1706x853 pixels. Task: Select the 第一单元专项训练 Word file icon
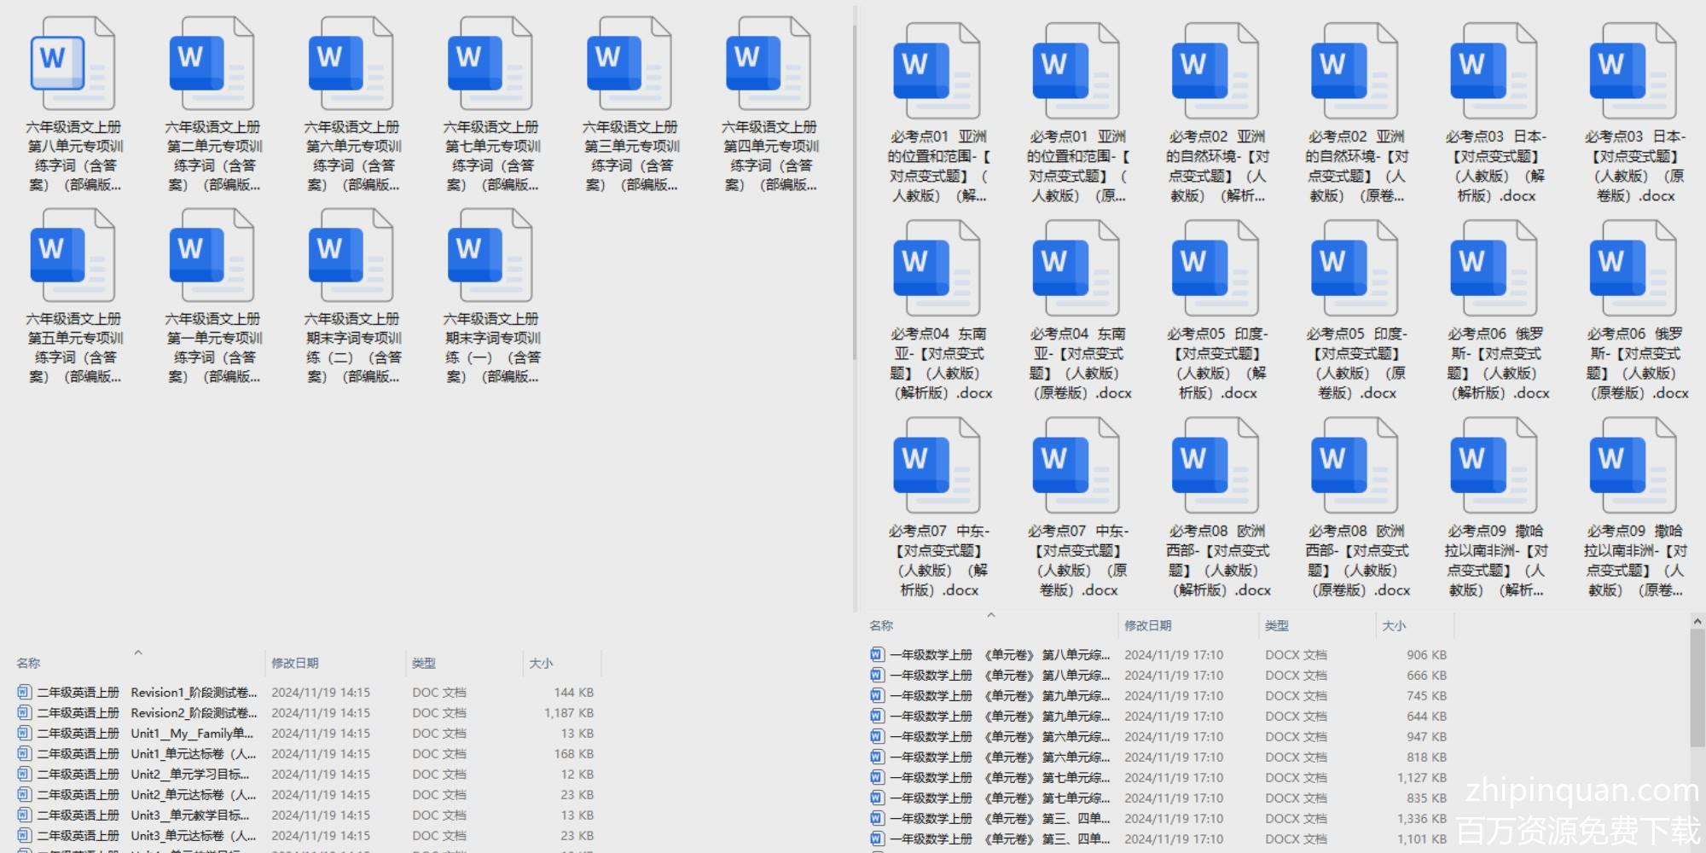tap(212, 256)
